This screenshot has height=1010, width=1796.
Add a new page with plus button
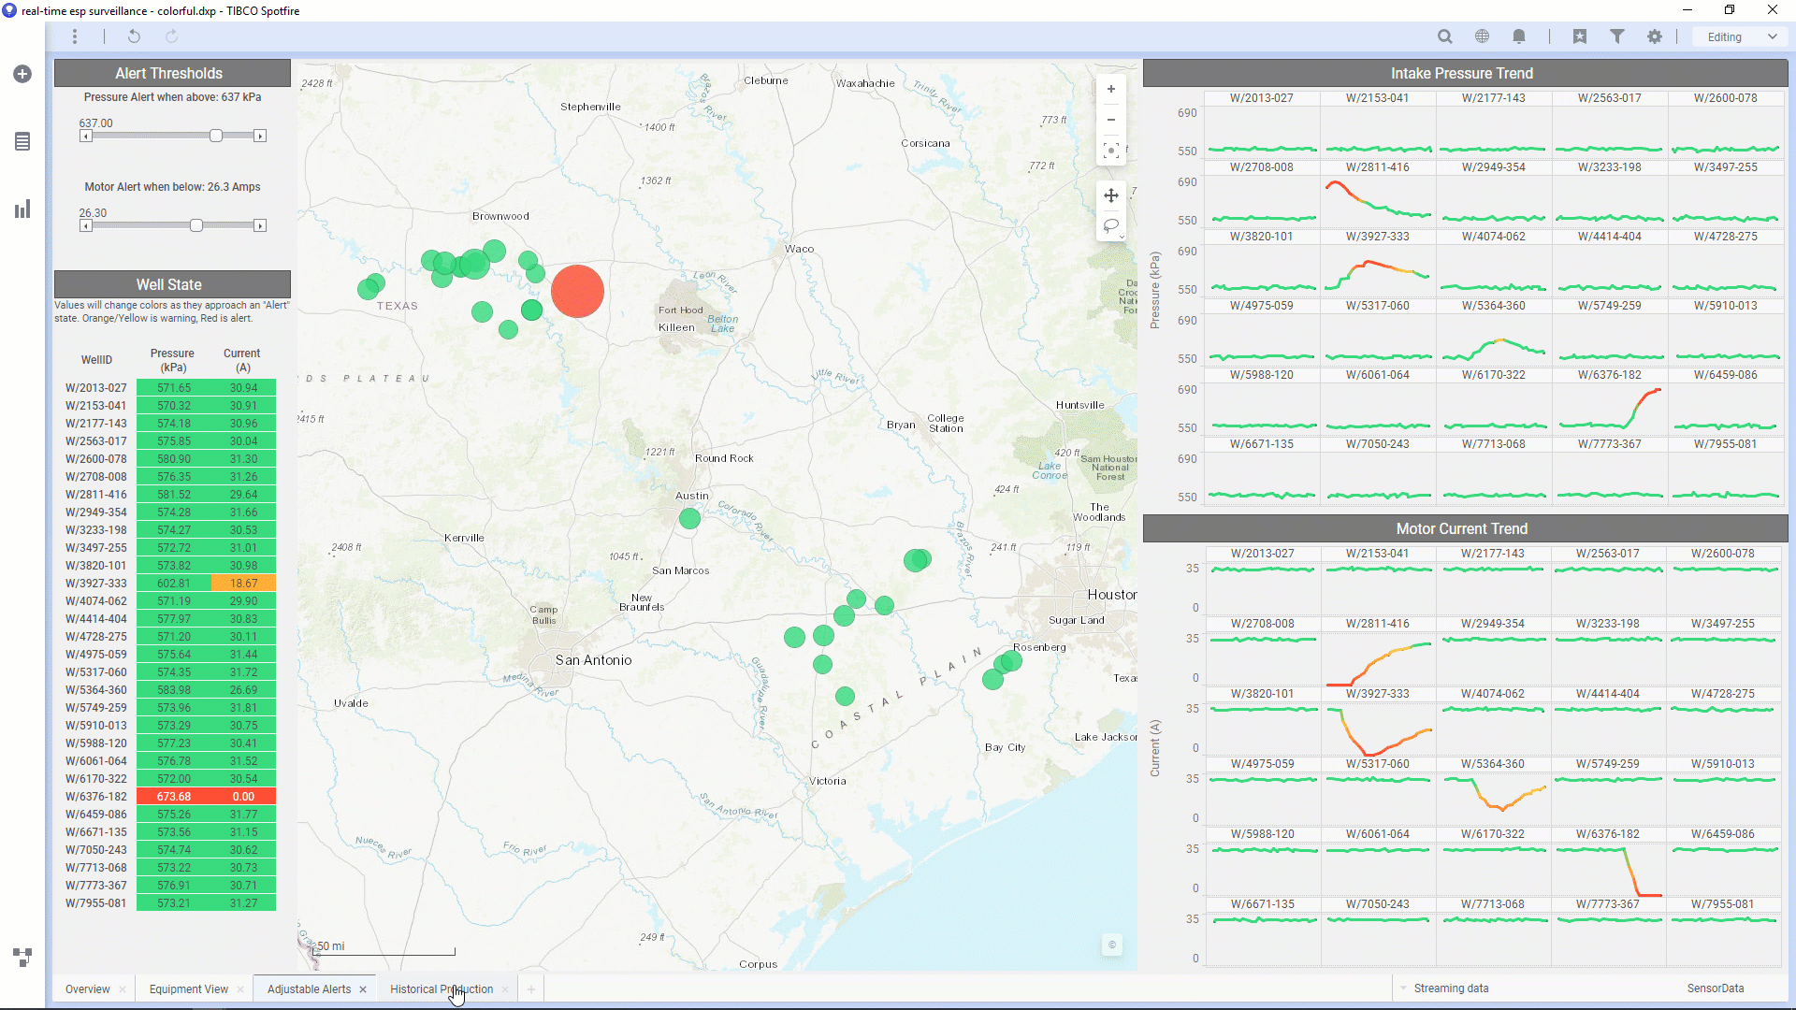point(531,989)
